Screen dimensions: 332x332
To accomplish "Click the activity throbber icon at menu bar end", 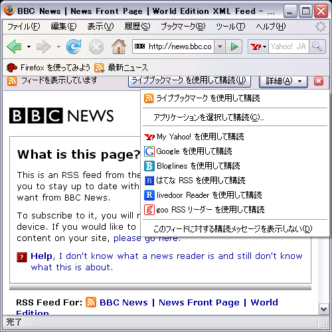I will tap(321, 27).
